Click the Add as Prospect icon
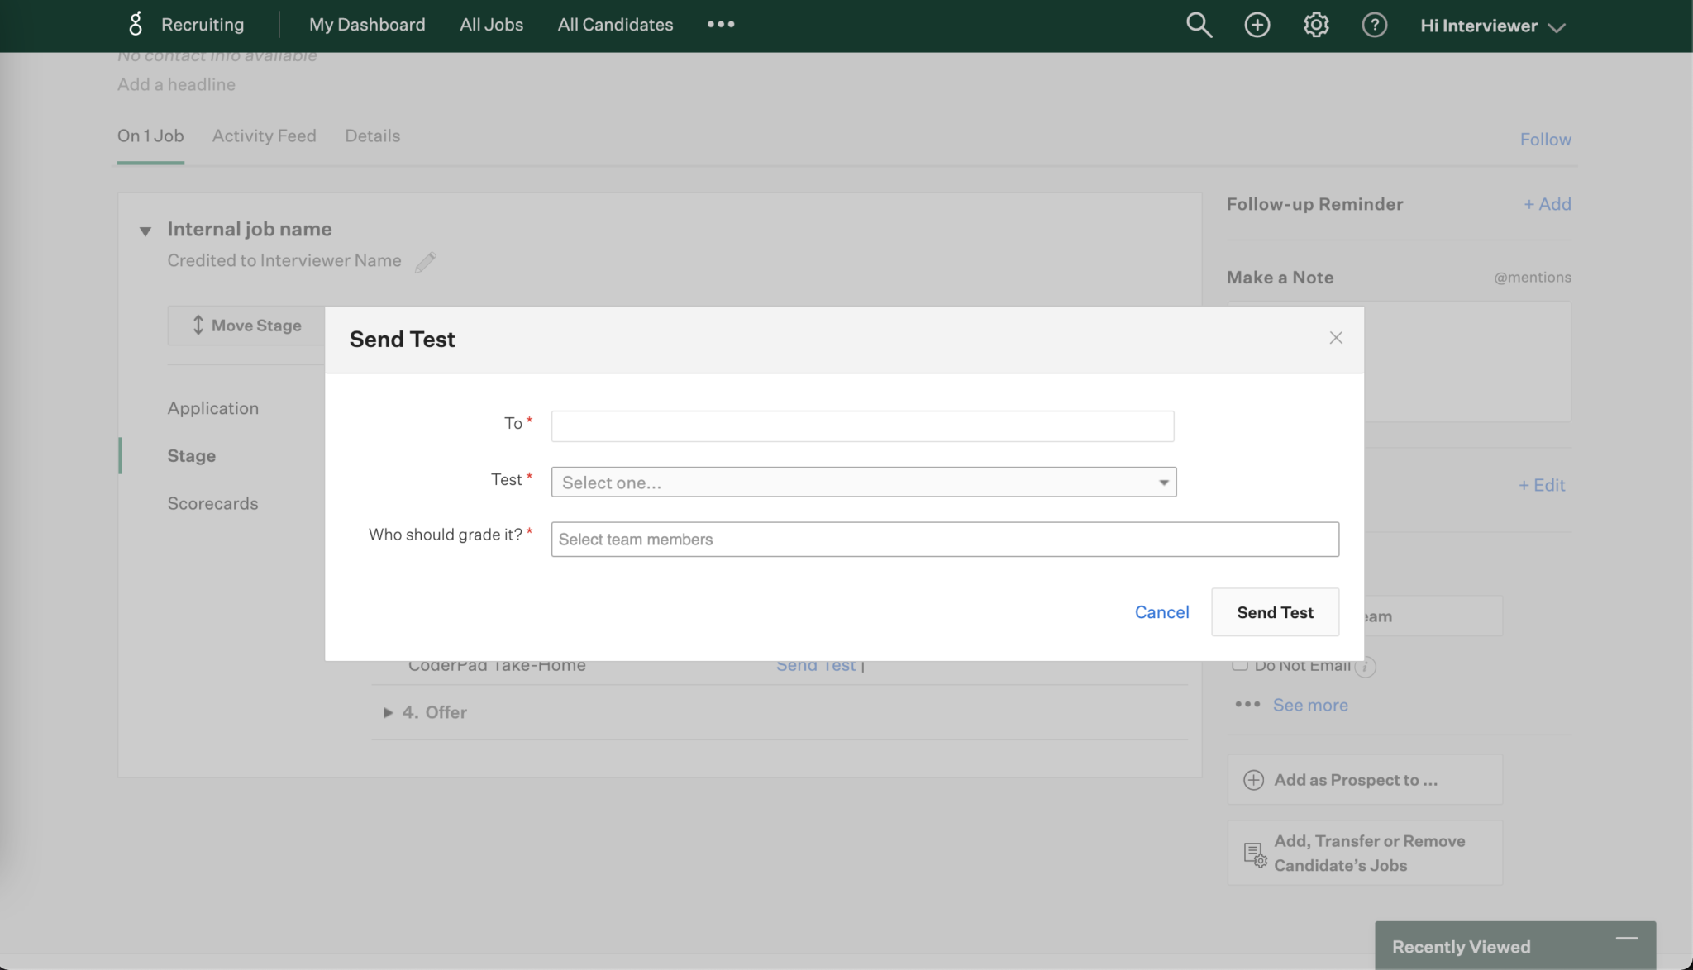 [x=1252, y=779]
